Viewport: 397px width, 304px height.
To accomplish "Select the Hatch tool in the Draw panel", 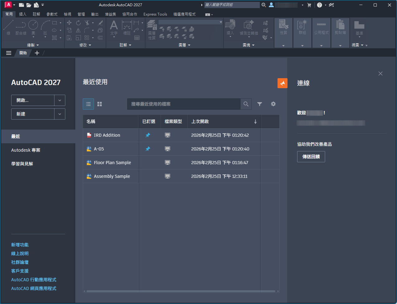I will (54, 38).
